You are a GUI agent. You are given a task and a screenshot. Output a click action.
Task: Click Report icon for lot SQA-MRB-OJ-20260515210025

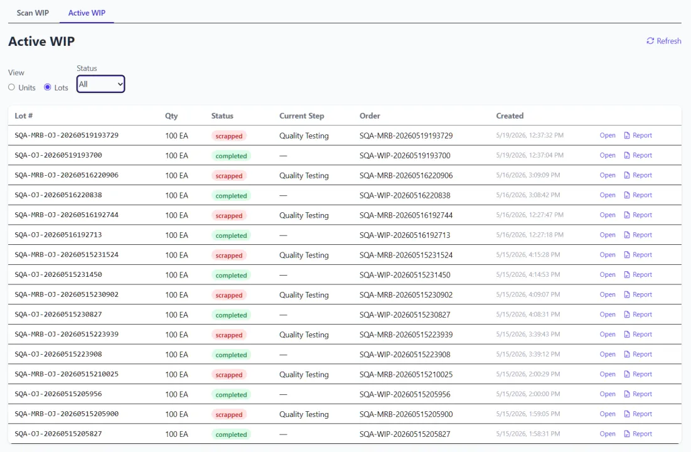coord(626,374)
